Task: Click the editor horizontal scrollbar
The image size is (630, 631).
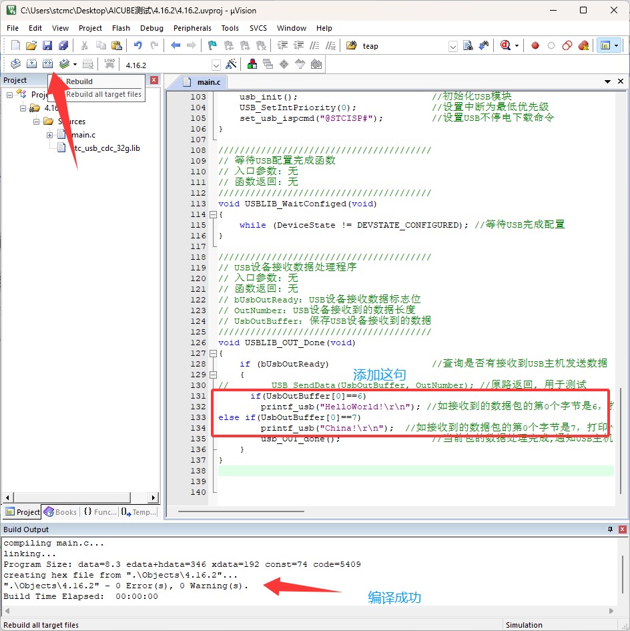Action: (x=241, y=511)
